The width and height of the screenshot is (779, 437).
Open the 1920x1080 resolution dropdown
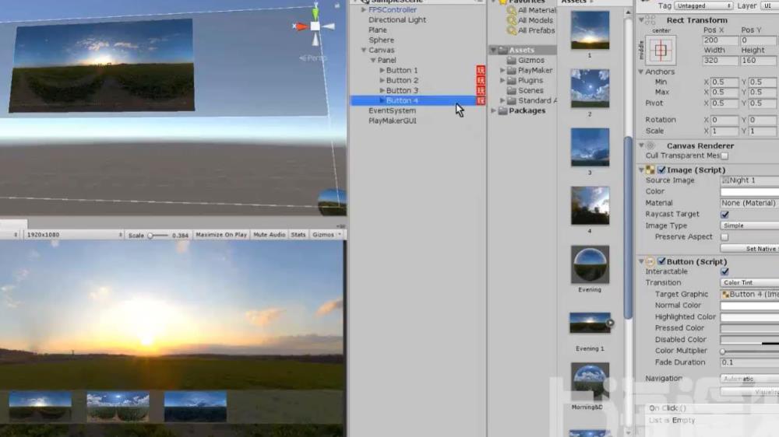coord(73,235)
